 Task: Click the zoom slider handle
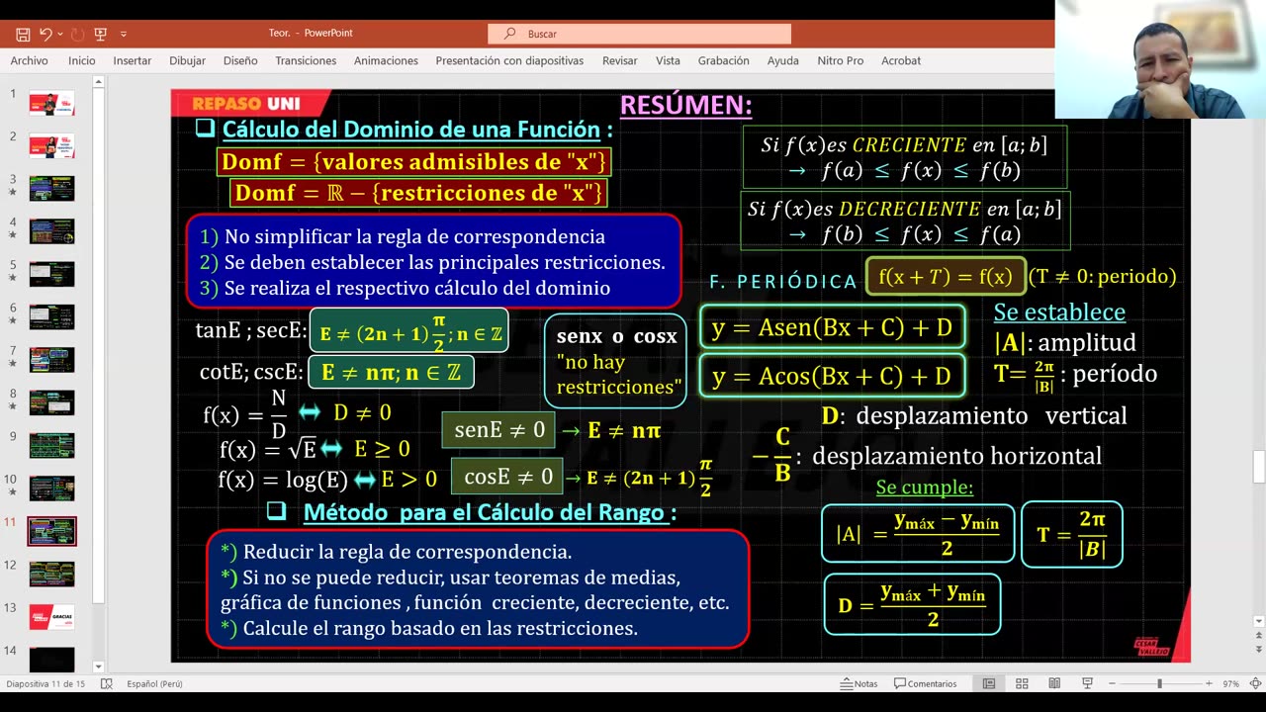(1159, 683)
